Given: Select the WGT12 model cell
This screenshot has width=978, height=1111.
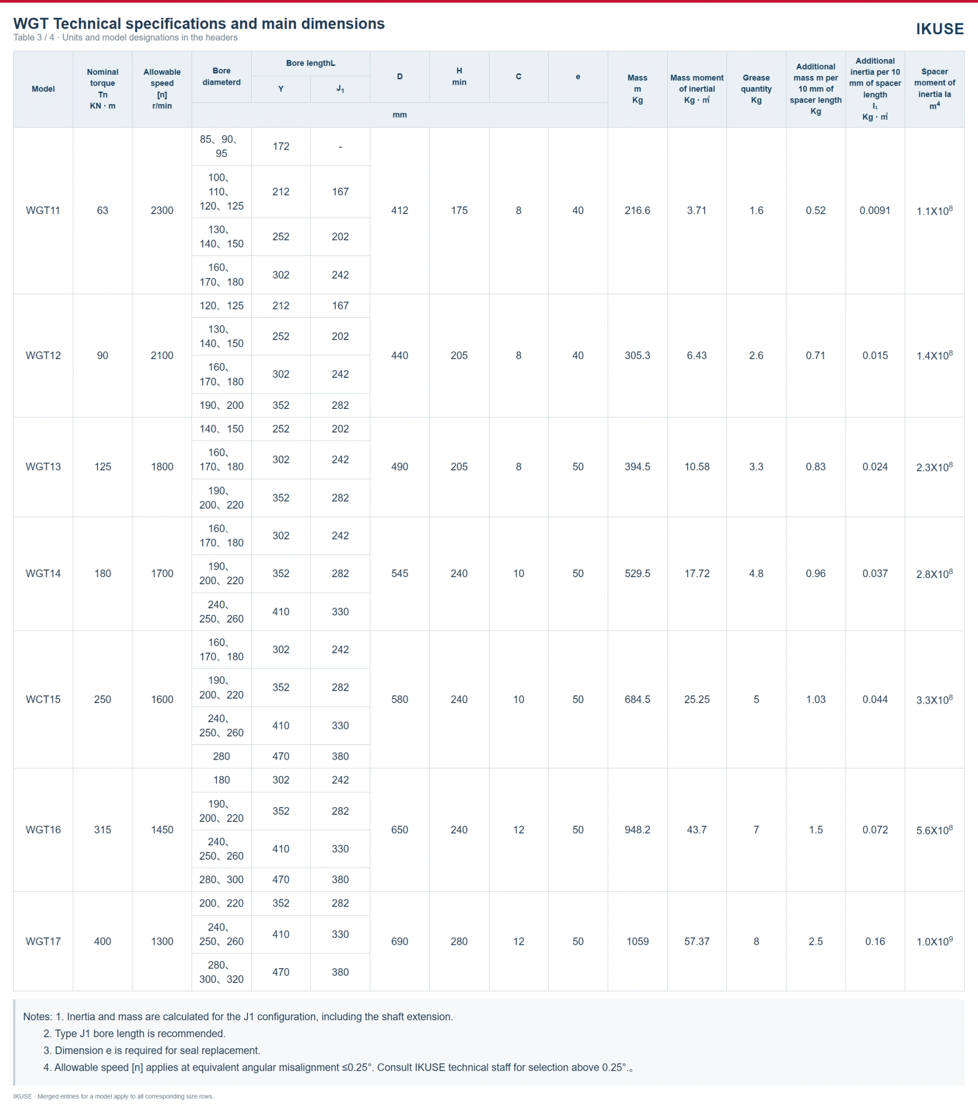Looking at the screenshot, I should 43,355.
